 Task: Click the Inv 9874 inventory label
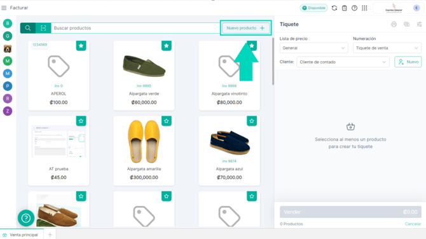230,161
